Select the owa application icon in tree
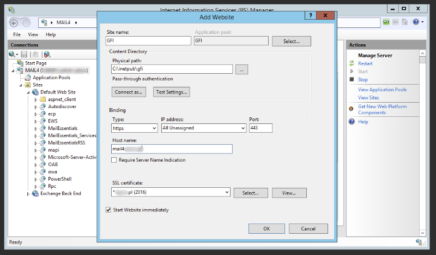 tap(43, 171)
